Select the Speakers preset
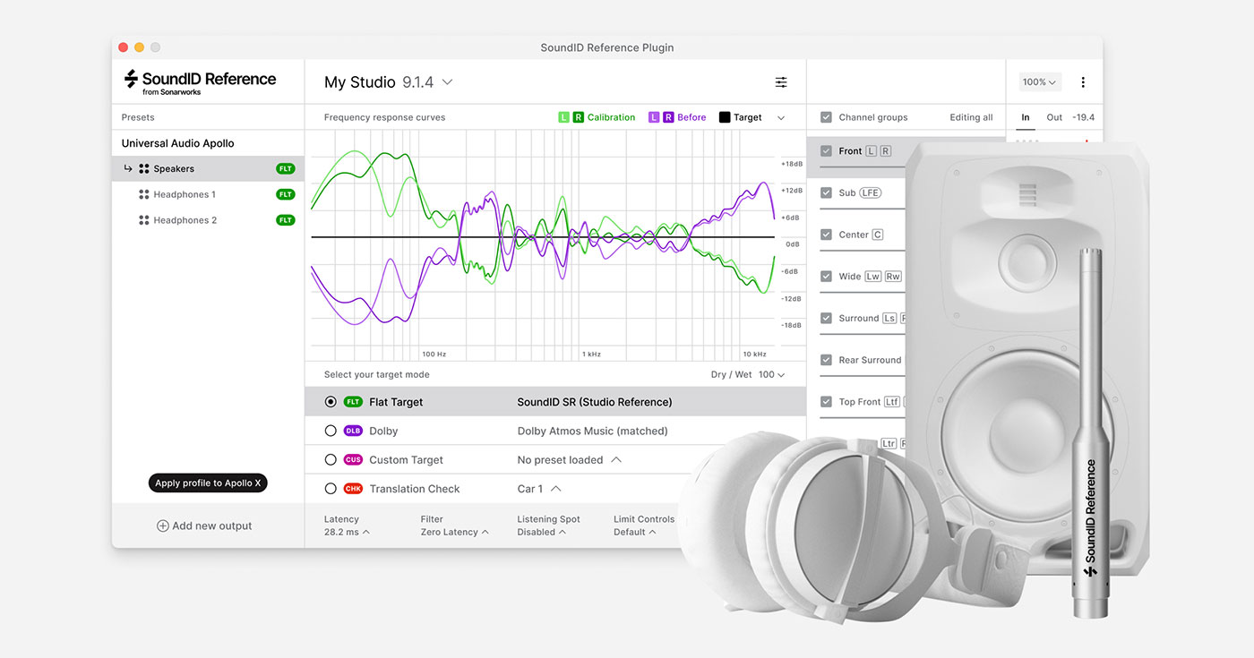Screen dimensions: 1254x658 174,168
